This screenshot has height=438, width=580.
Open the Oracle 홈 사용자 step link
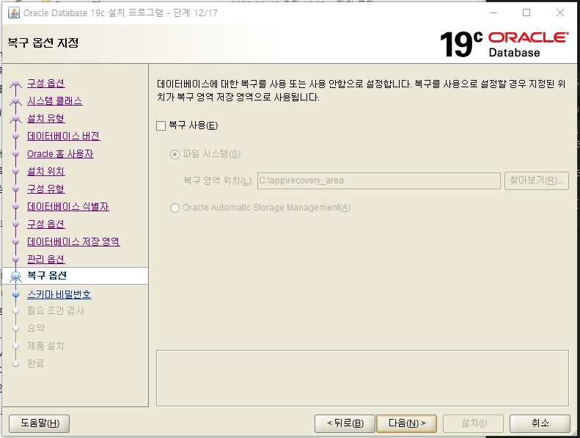[x=60, y=153]
